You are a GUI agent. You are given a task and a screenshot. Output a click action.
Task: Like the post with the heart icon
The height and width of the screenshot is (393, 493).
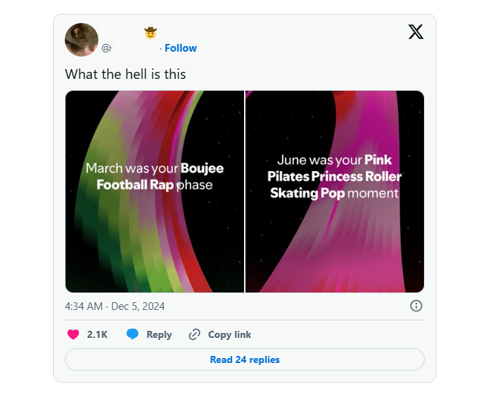pos(73,334)
